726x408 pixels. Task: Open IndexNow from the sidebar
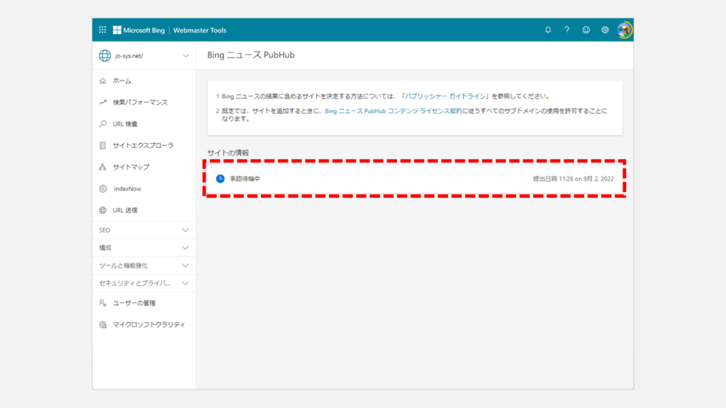click(x=127, y=188)
